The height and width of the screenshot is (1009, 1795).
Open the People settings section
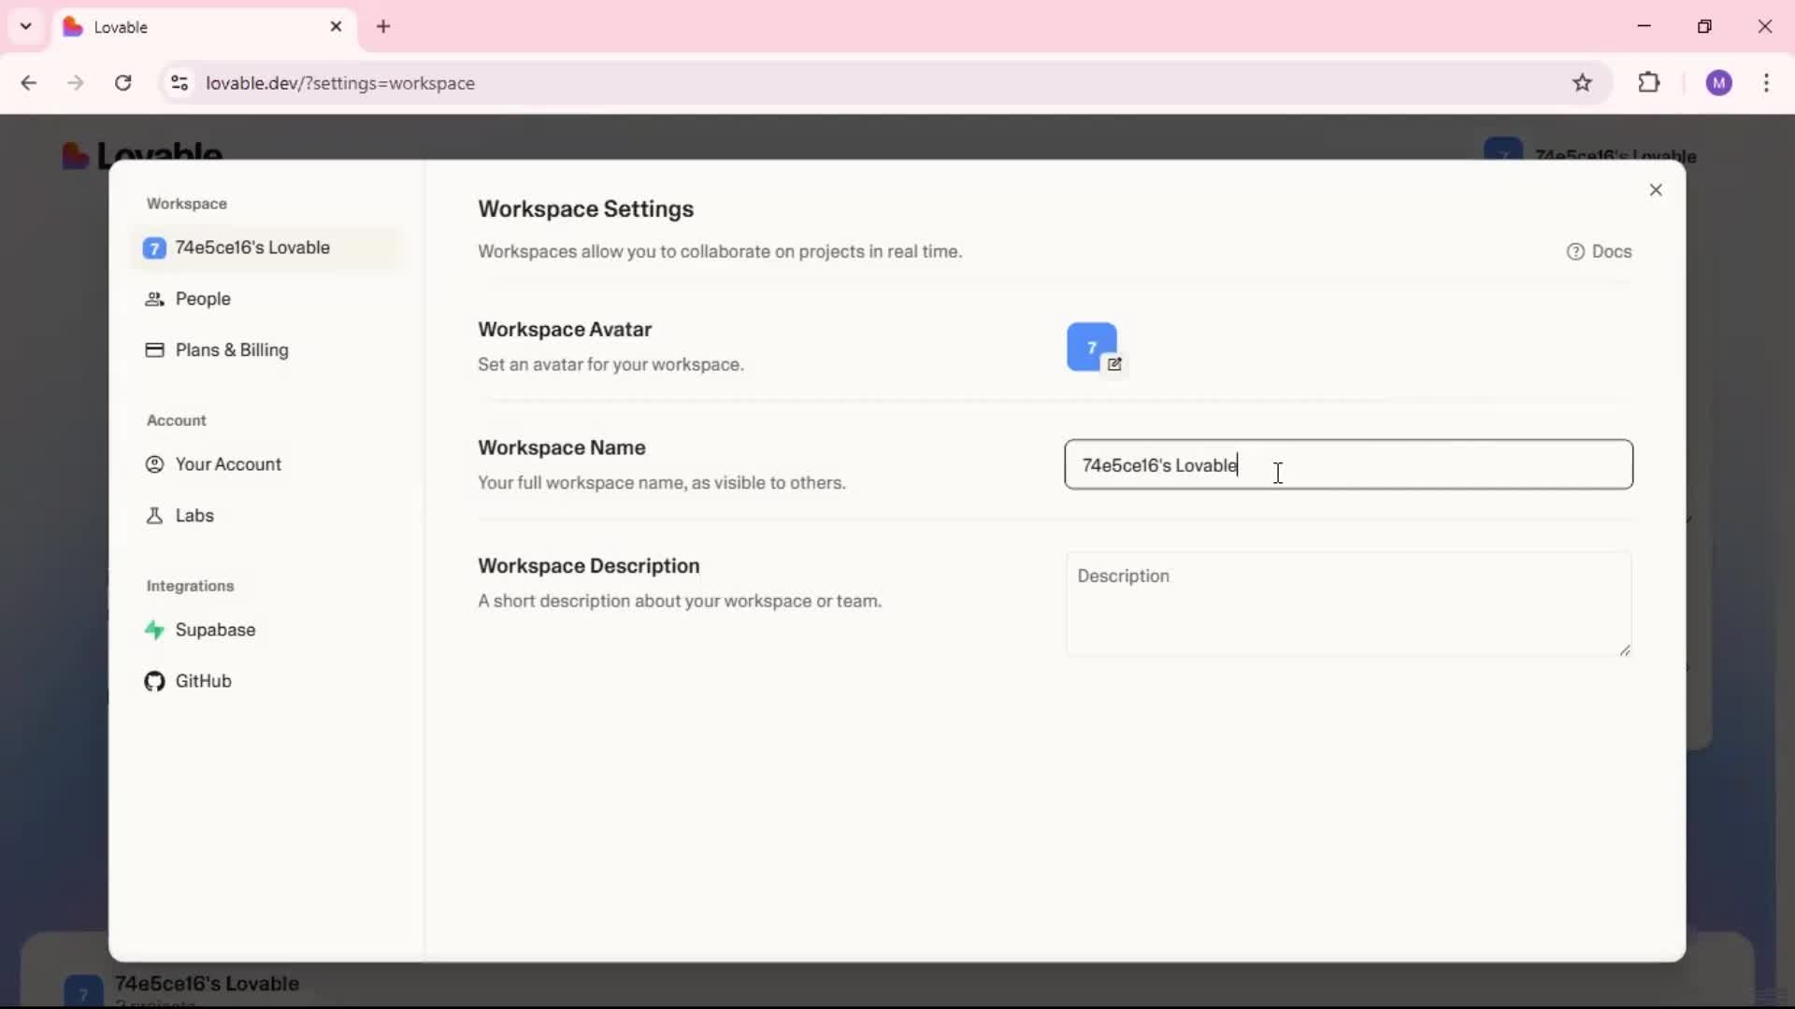point(266,299)
